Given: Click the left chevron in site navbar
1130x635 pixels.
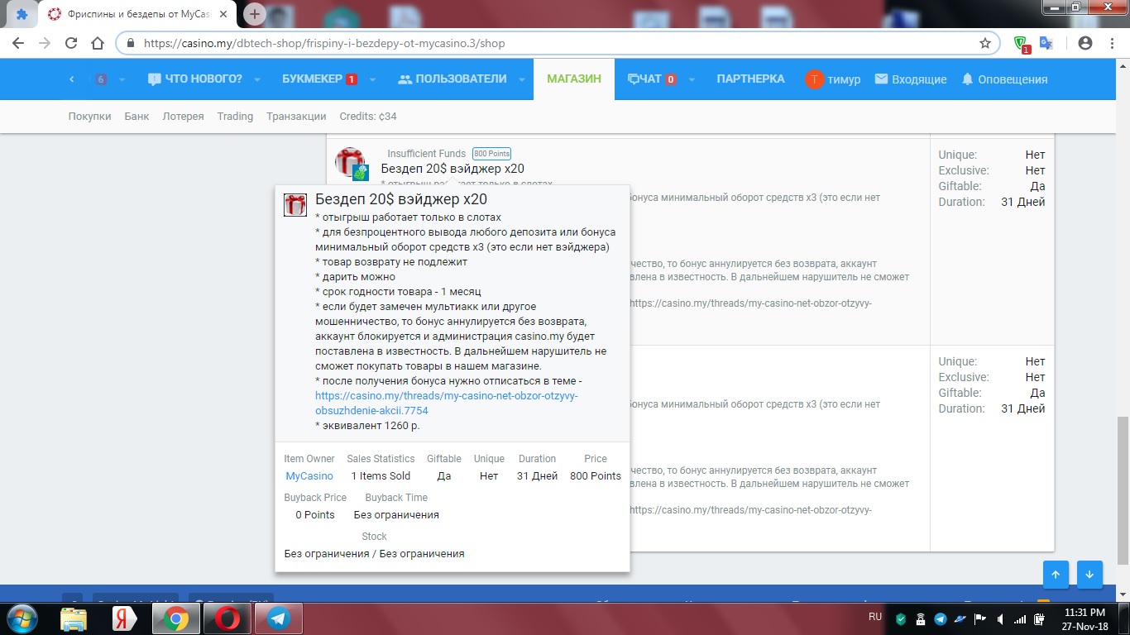Looking at the screenshot, I should pyautogui.click(x=72, y=79).
